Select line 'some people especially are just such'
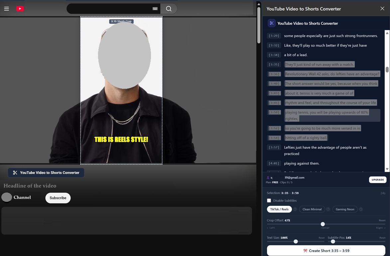Image resolution: width=390 pixels, height=256 pixels. 331,36
